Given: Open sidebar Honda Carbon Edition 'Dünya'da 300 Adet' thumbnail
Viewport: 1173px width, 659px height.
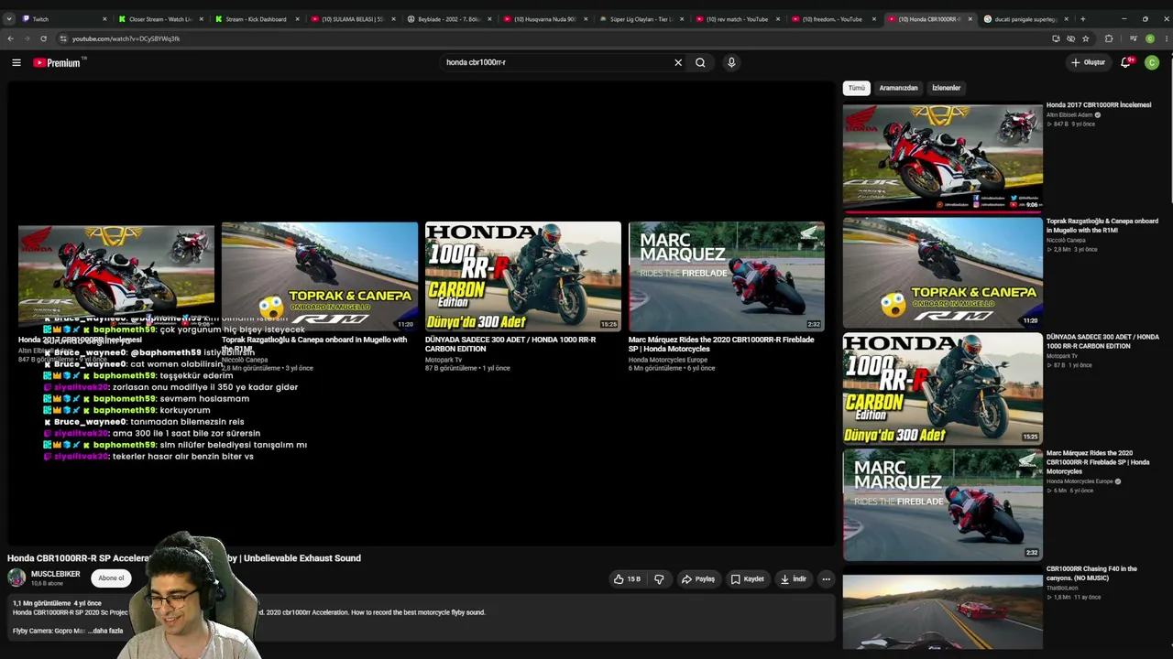Looking at the screenshot, I should tap(943, 388).
